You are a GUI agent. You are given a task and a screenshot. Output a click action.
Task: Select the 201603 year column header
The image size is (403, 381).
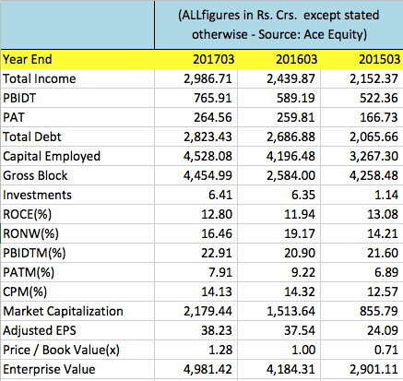tap(279, 59)
